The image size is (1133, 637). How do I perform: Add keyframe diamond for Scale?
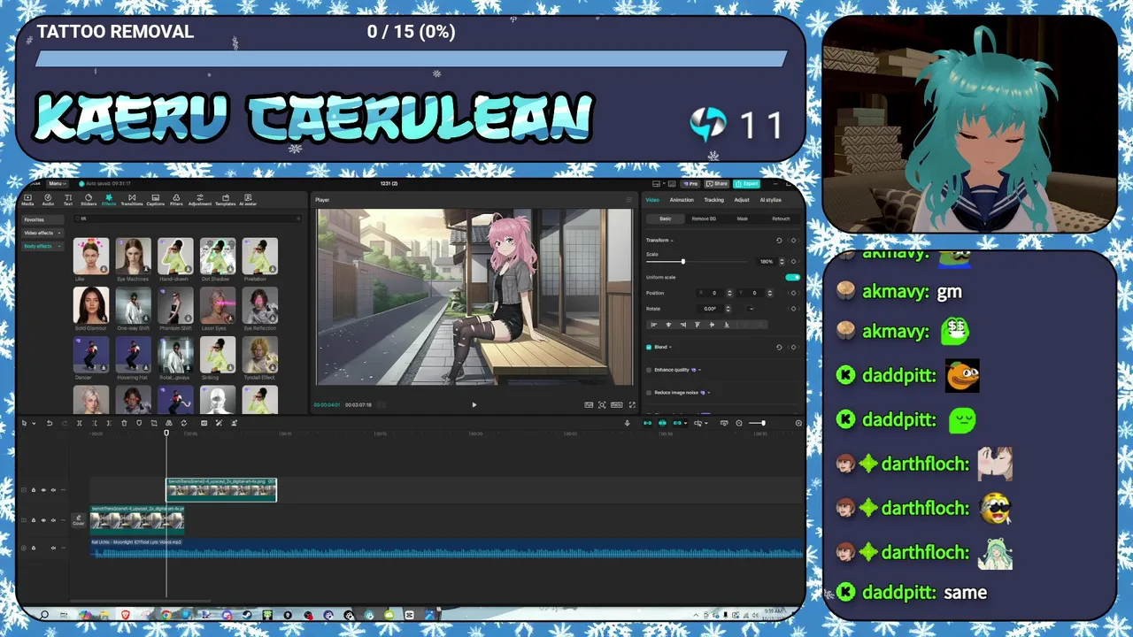coord(793,262)
